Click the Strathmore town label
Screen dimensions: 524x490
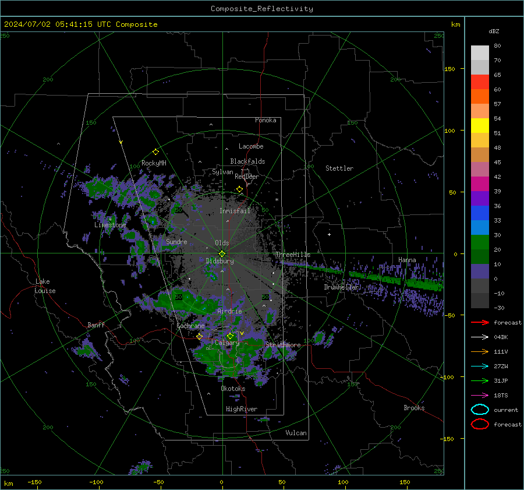pos(283,344)
